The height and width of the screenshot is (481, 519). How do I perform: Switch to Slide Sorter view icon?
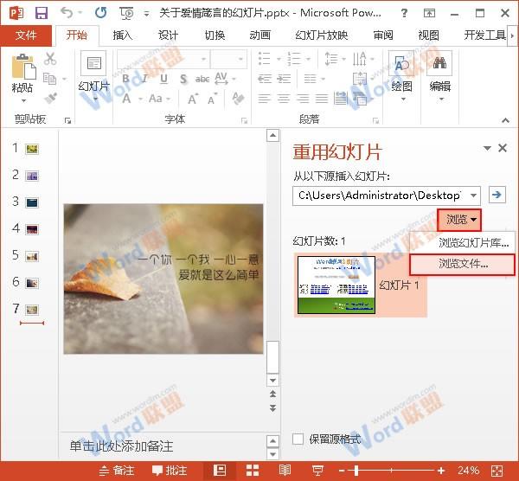click(253, 471)
